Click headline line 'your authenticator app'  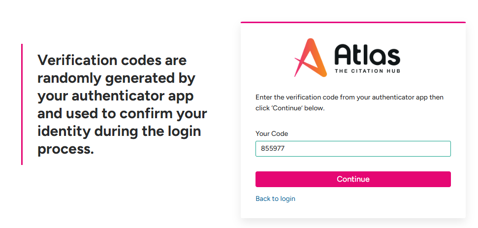(115, 97)
